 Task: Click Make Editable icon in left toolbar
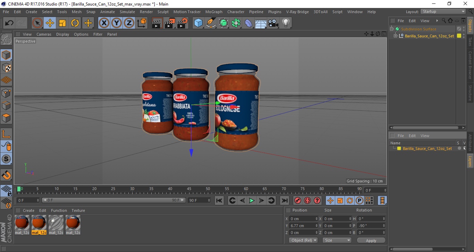(6, 39)
